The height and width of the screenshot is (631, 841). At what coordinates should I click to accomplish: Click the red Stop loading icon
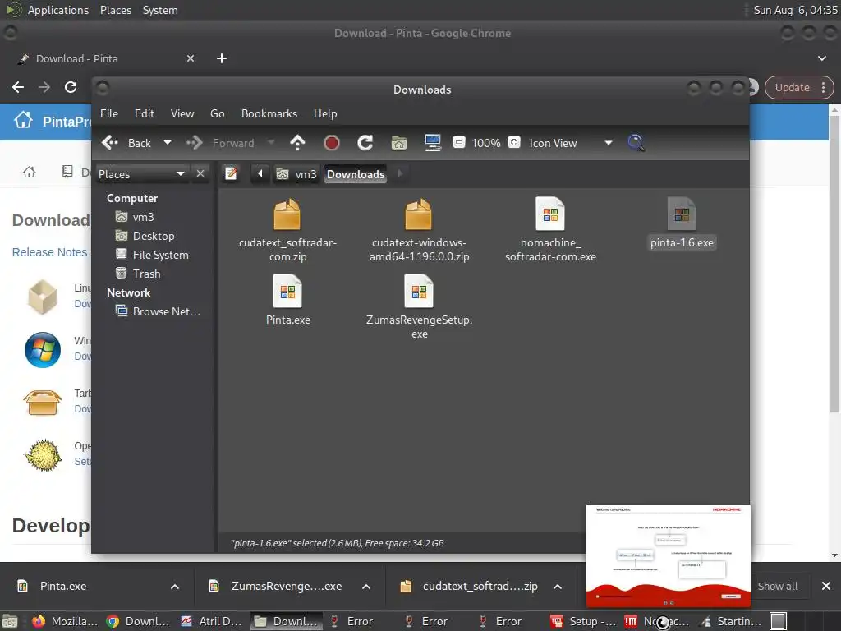(x=332, y=143)
